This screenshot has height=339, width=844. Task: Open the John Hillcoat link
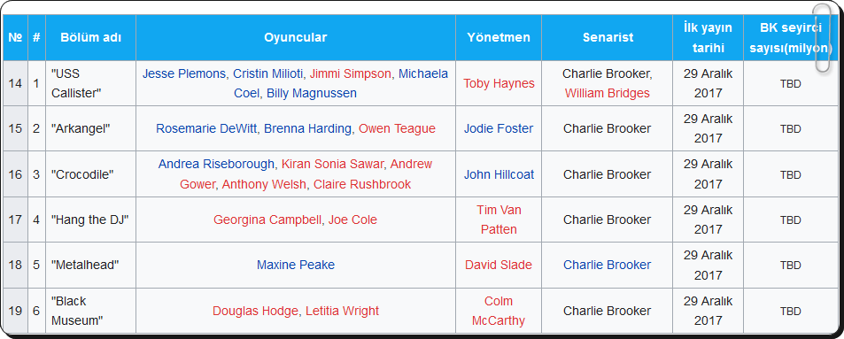[499, 174]
